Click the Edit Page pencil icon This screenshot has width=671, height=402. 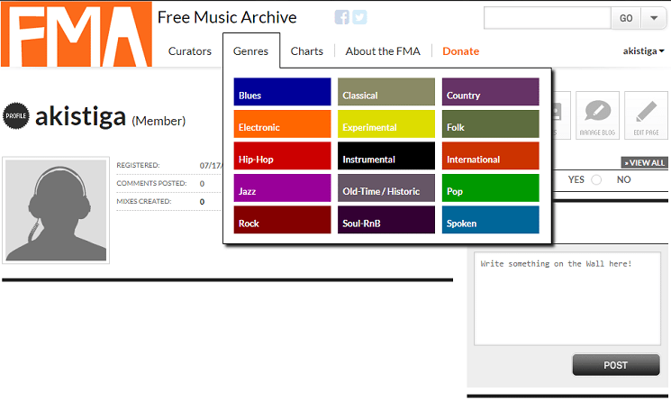point(646,115)
